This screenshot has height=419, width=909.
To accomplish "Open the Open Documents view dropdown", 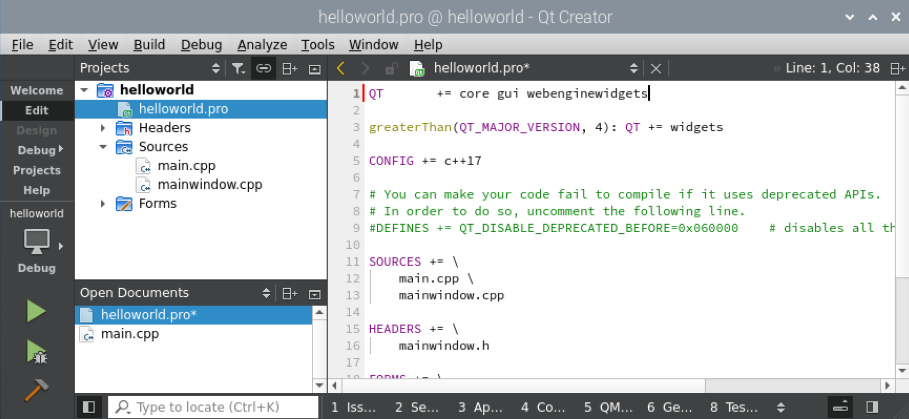I will 266,293.
